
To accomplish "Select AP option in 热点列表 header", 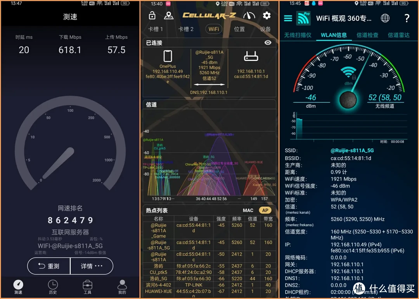I will pyautogui.click(x=265, y=210).
